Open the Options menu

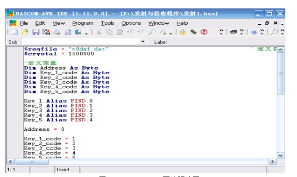click(131, 23)
